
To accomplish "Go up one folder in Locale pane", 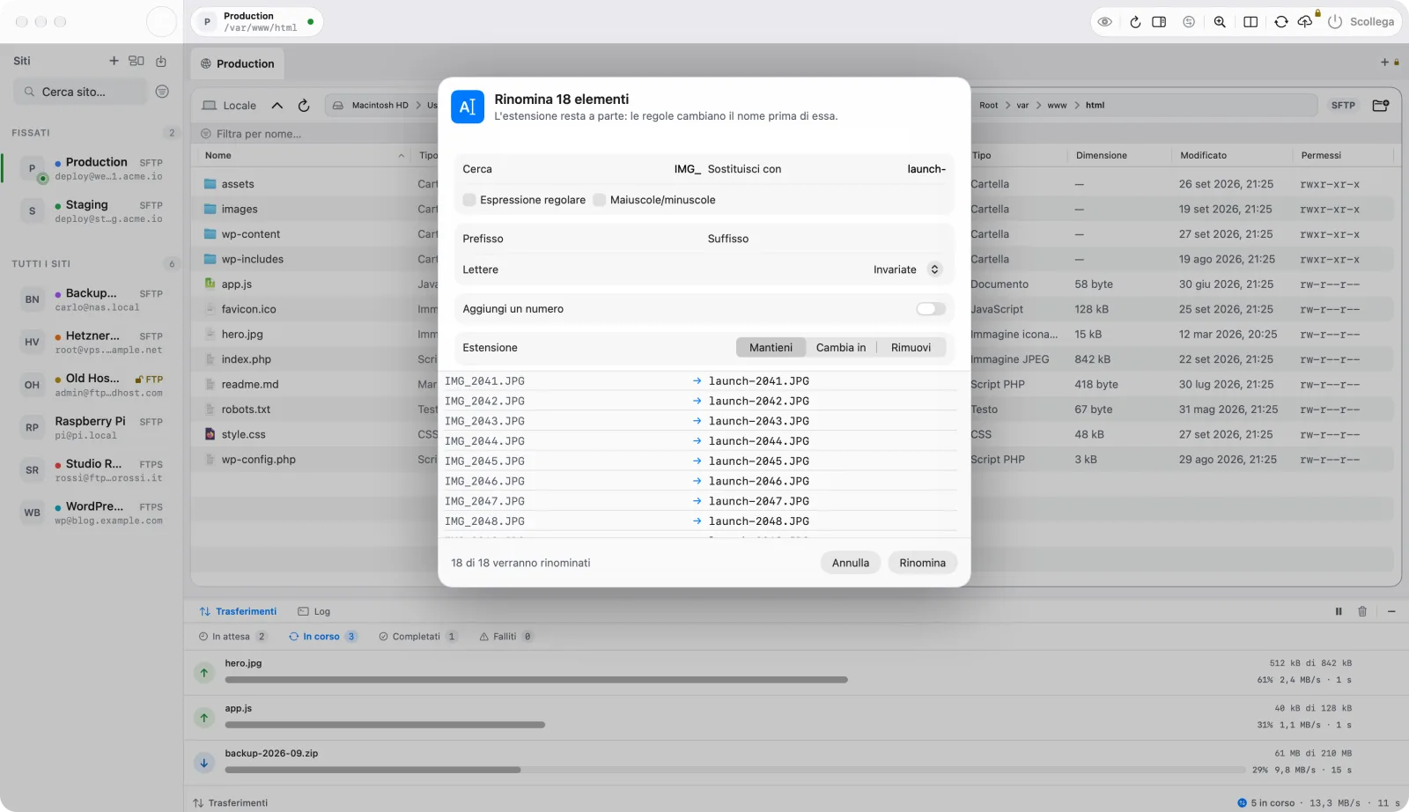I will (277, 106).
